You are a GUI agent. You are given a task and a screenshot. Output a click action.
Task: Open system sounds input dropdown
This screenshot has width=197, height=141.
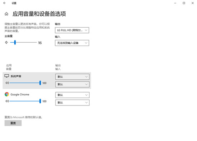tap(72, 84)
